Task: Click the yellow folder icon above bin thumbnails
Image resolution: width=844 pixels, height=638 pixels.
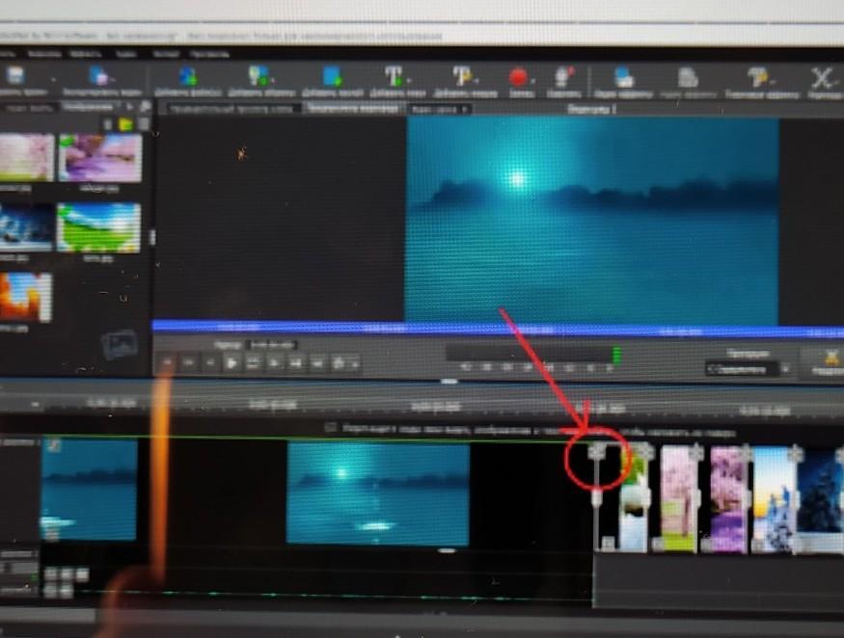Action: coord(125,124)
